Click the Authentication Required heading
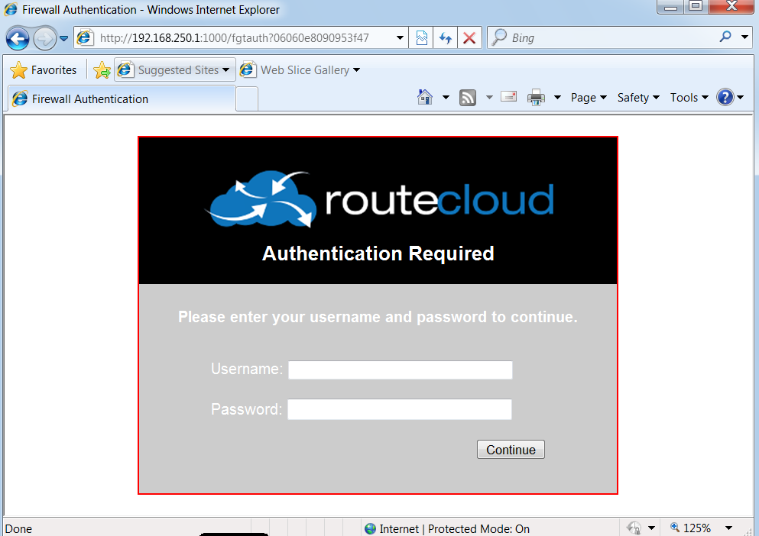 tap(378, 253)
